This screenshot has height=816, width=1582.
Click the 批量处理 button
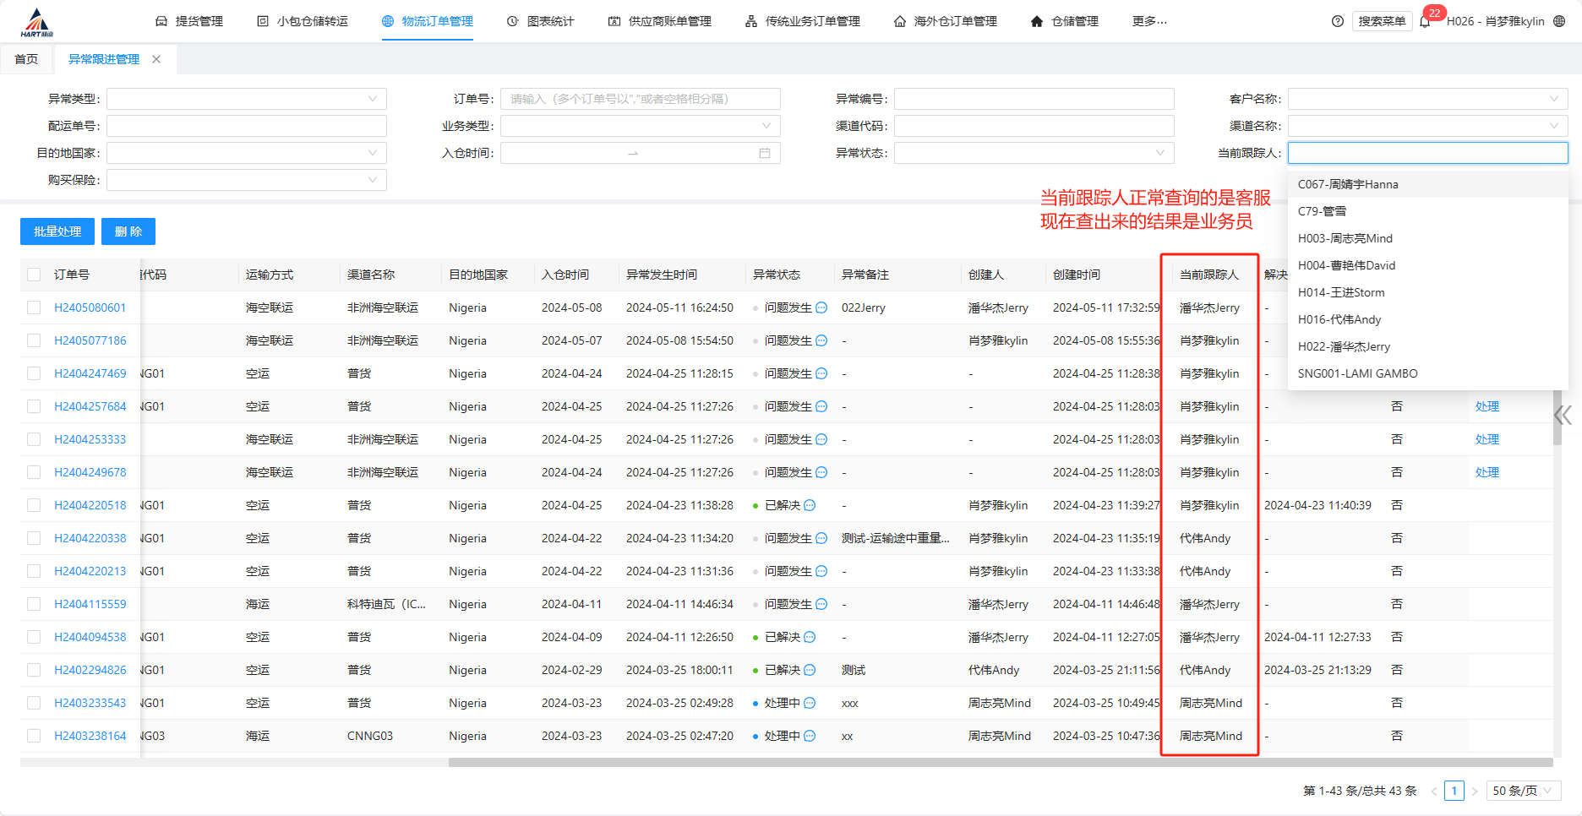click(57, 231)
